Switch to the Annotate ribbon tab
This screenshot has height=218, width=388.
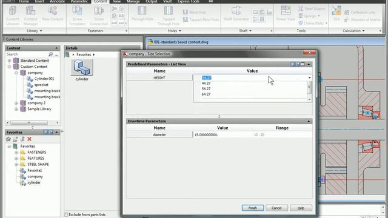coord(57,1)
